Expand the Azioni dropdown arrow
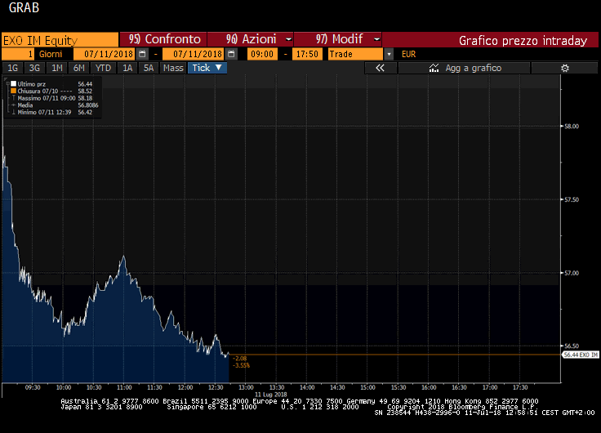 tap(288, 39)
